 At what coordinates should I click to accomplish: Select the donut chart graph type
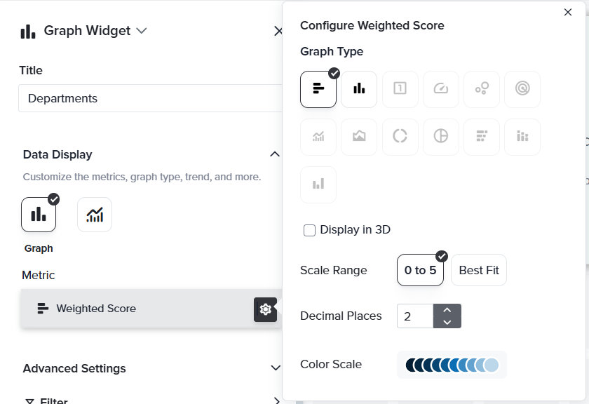400,136
